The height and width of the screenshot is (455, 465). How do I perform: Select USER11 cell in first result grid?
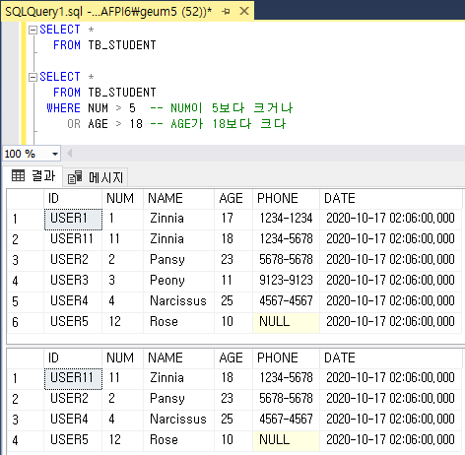tap(73, 239)
